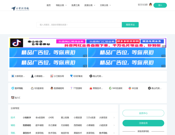Open the 爱上收集 link
Screen dimensions: 175x135
point(65,117)
